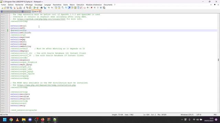The image size is (220, 123).
Task: Paste clipboard using the toolbar icon
Action: [x=30, y=8]
